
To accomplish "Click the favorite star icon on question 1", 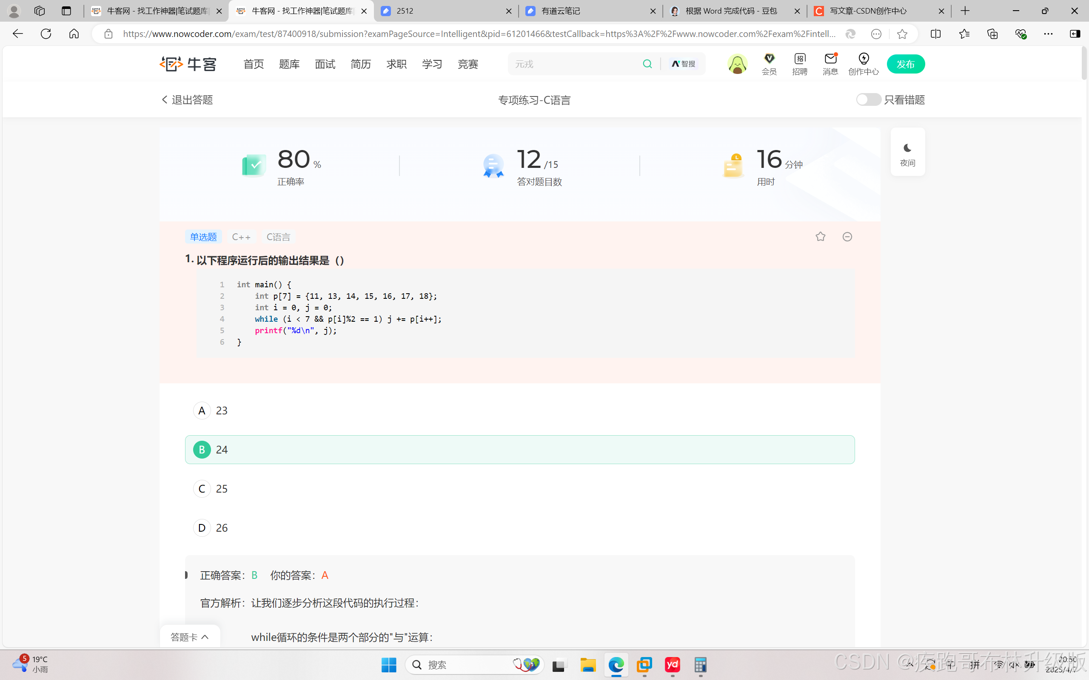I will coord(820,237).
